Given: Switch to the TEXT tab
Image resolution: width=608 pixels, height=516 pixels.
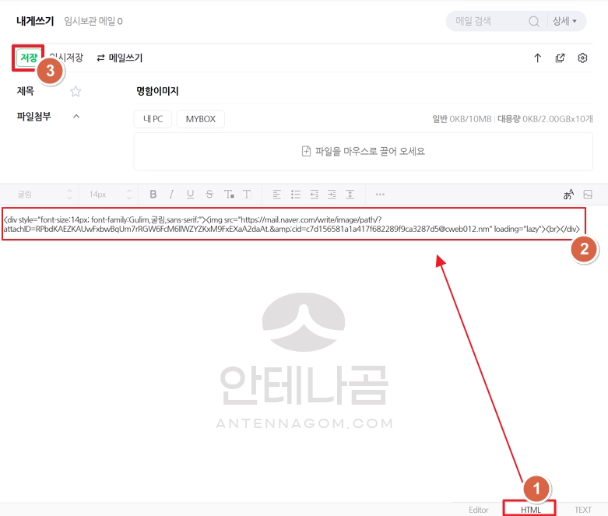Looking at the screenshot, I should (x=583, y=510).
